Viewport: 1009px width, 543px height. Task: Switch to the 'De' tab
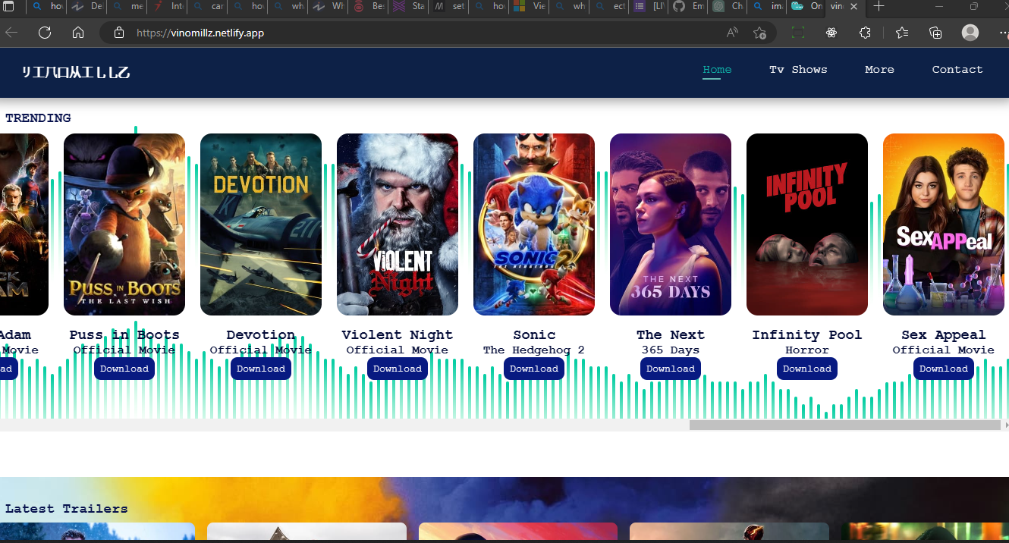pos(87,6)
